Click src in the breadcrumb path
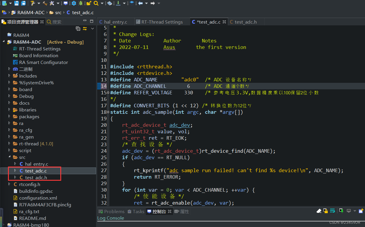 (58, 12)
